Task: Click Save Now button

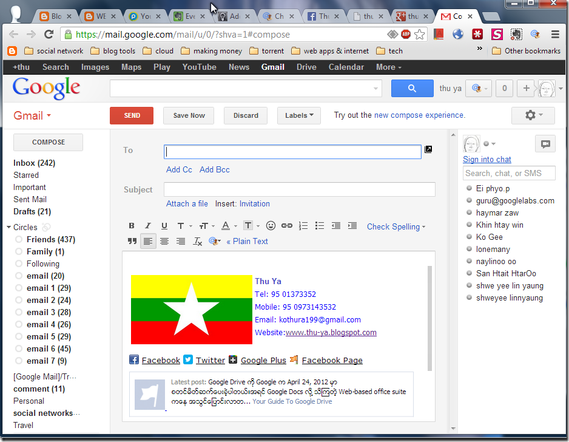Action: (189, 115)
